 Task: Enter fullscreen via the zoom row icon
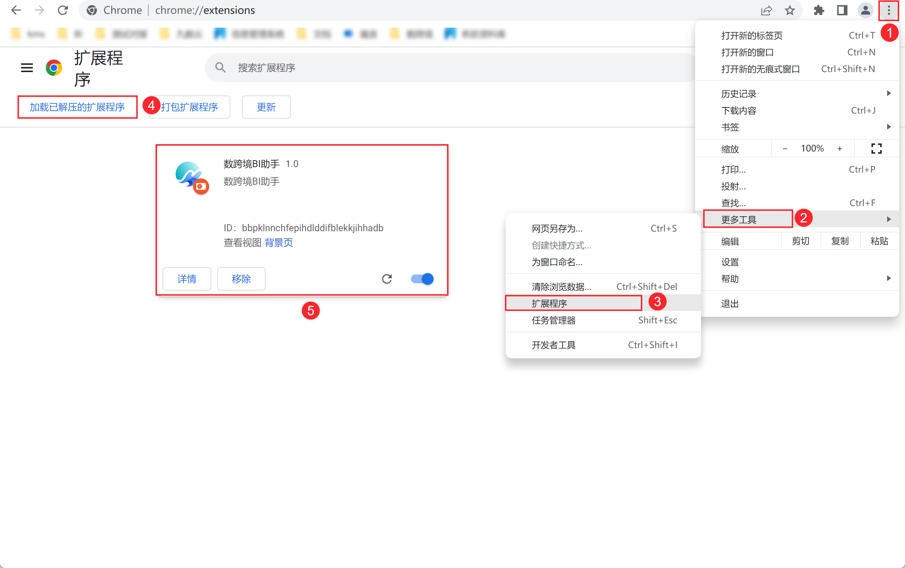point(876,149)
